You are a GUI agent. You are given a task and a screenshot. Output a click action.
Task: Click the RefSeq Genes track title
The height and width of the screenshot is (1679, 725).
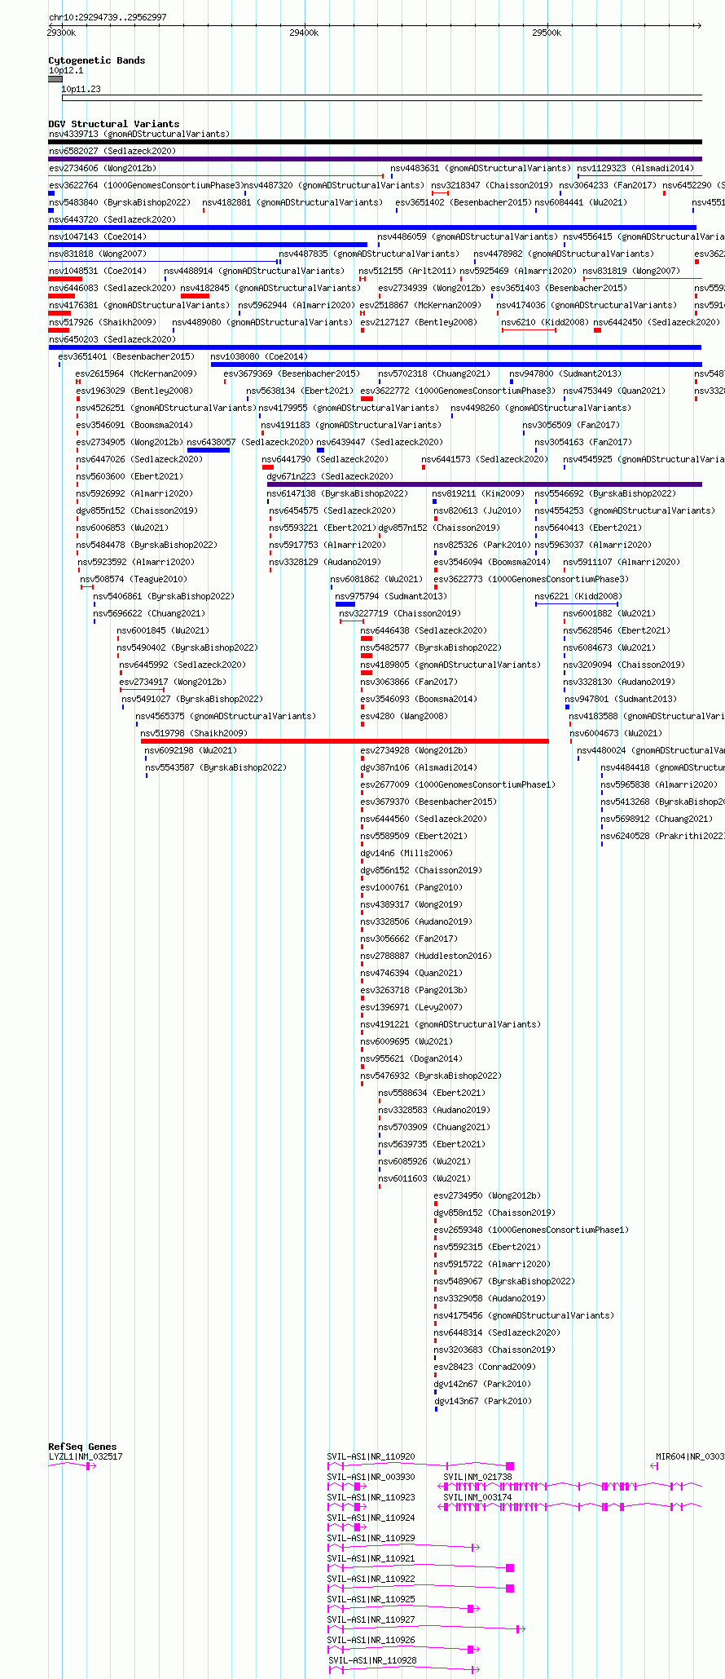[x=82, y=1447]
